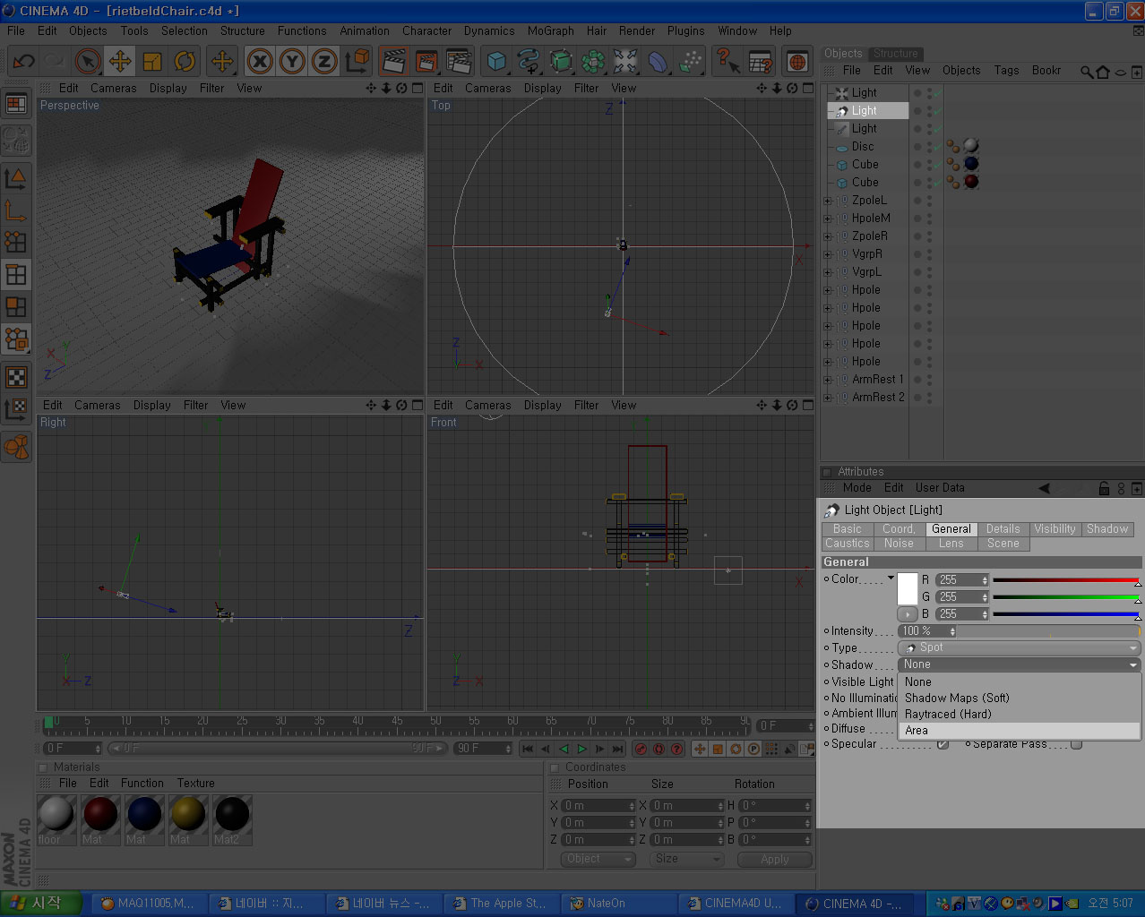Select the Live Selection arrow tool
Screen dimensions: 1145x917
point(88,61)
